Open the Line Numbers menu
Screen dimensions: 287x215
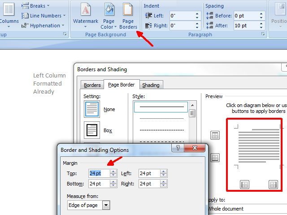pos(43,16)
